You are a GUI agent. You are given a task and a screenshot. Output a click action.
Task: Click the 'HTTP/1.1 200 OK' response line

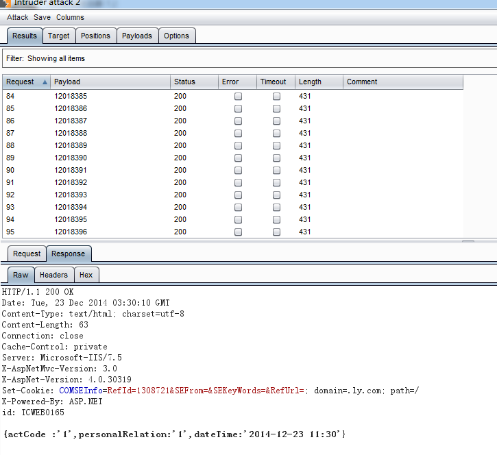38,292
